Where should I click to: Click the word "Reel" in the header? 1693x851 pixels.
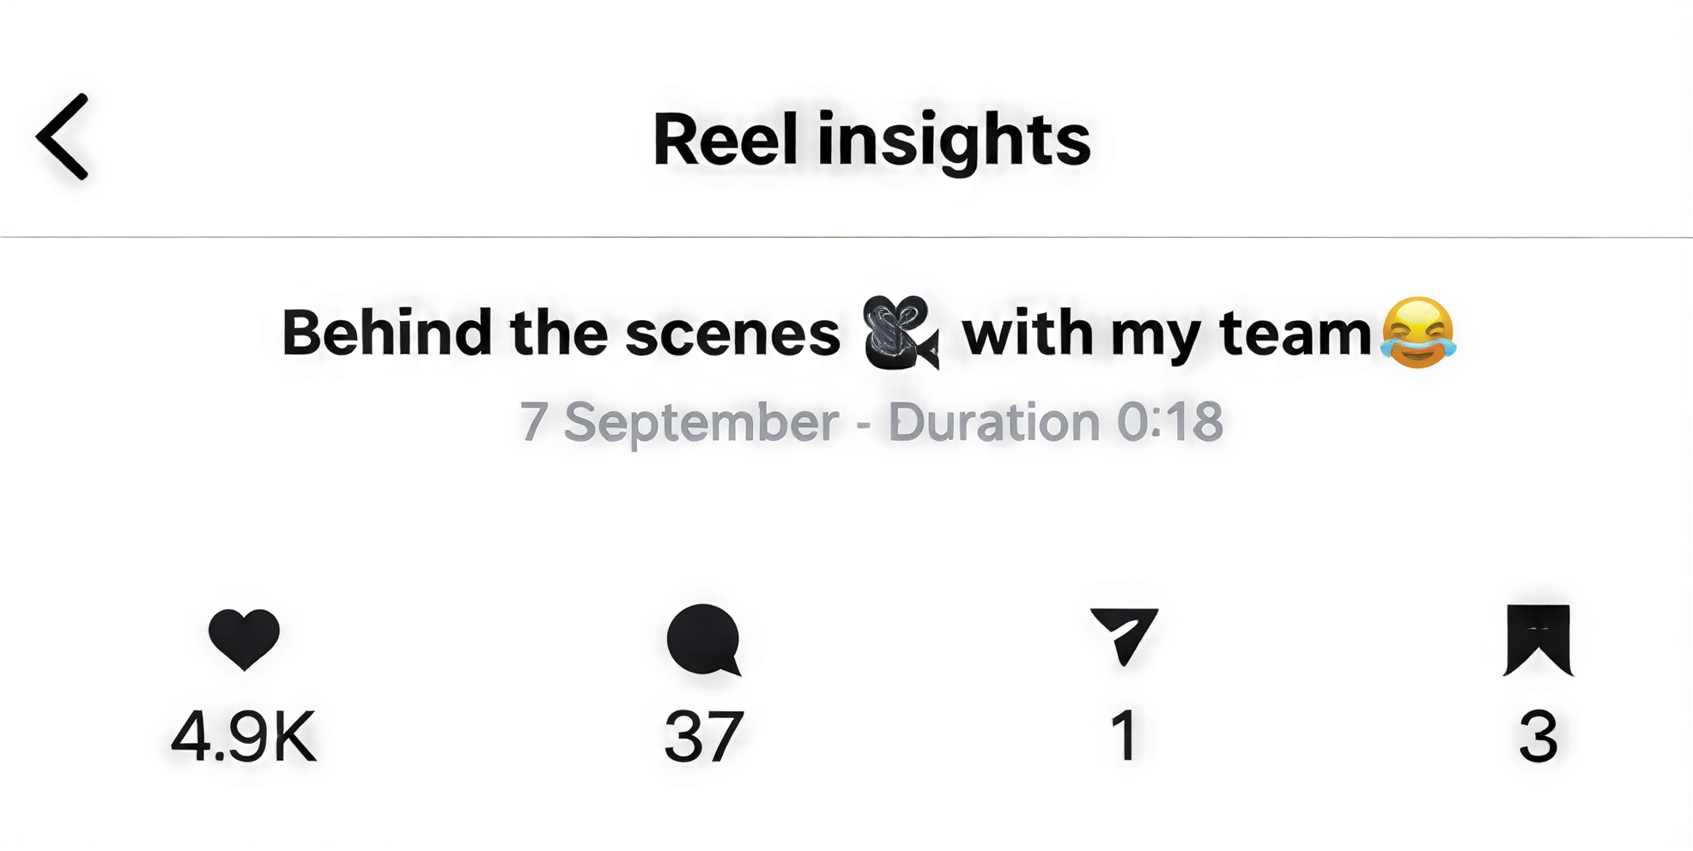pos(725,139)
